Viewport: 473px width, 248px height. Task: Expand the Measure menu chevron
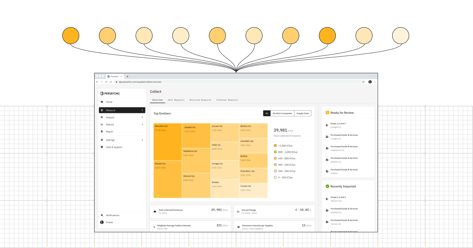[x=142, y=110]
